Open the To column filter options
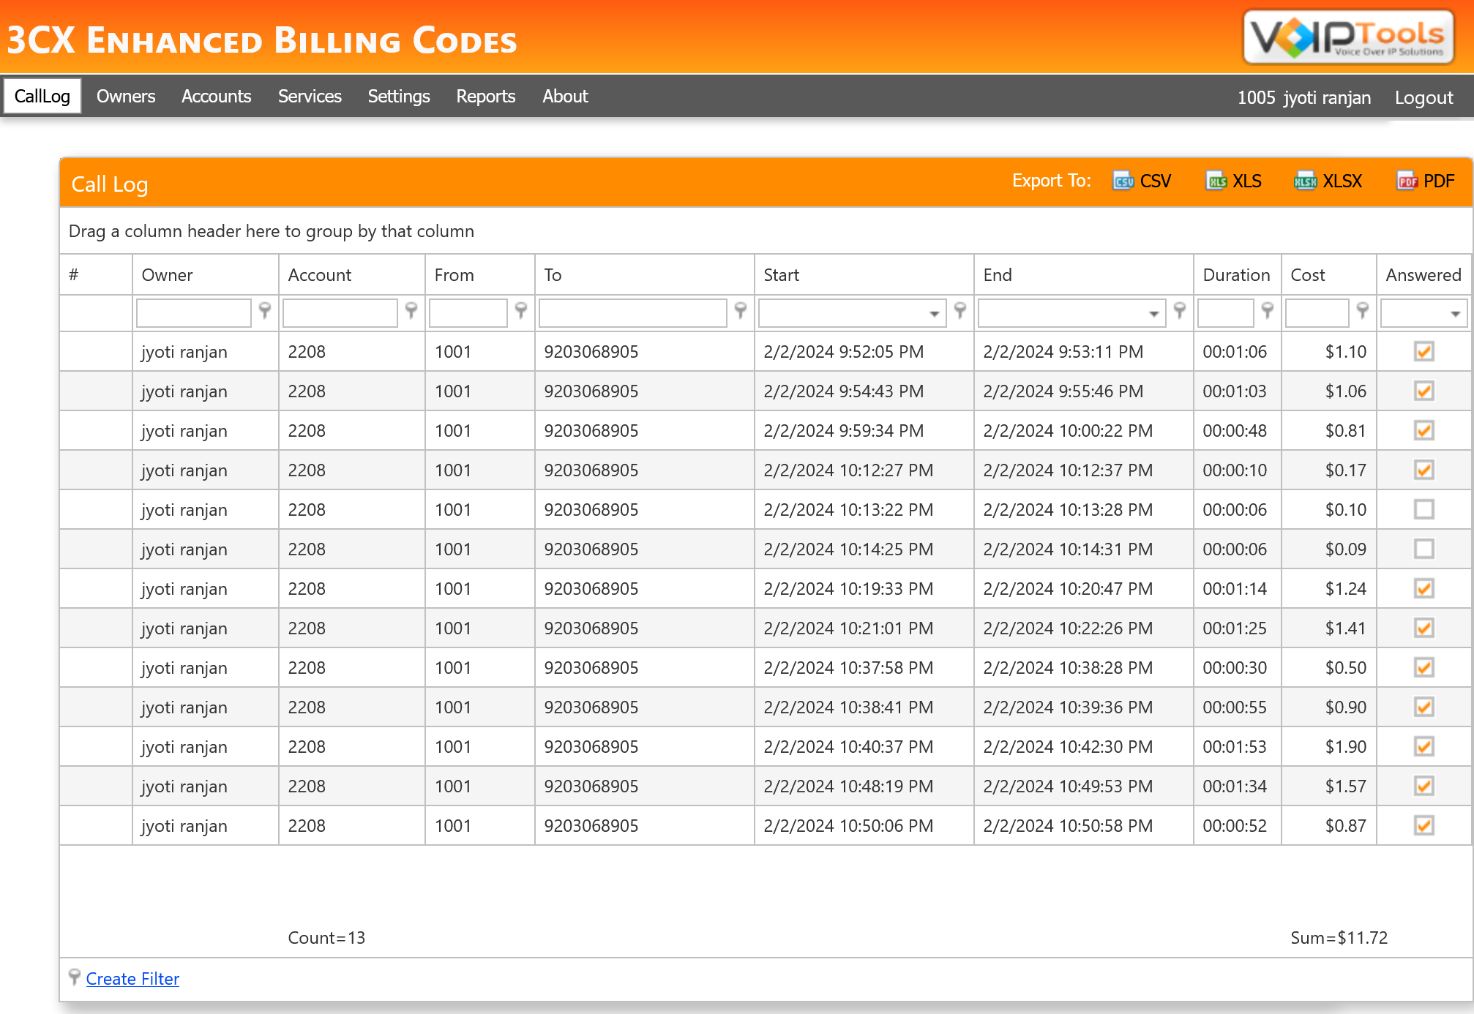This screenshot has height=1014, width=1474. tap(741, 312)
